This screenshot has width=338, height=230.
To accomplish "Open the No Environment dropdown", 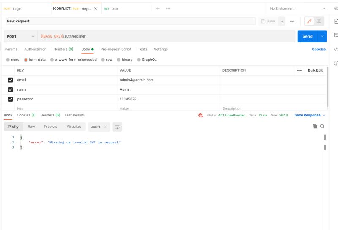I will point(298,8).
